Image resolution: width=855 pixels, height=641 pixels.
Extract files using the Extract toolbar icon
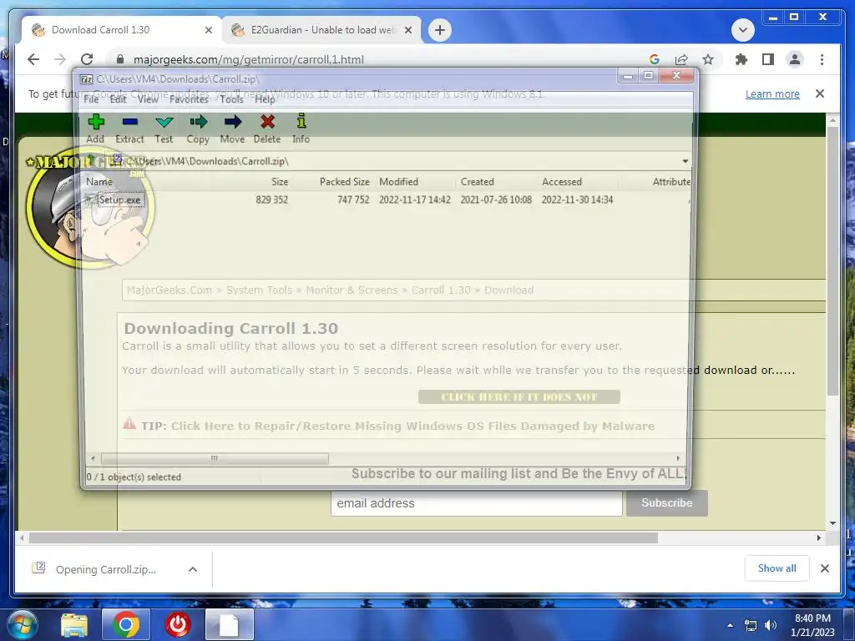129,129
